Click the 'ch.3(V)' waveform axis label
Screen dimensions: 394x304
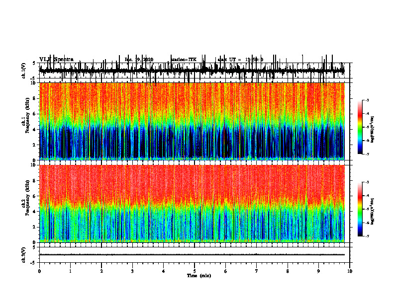(24, 255)
